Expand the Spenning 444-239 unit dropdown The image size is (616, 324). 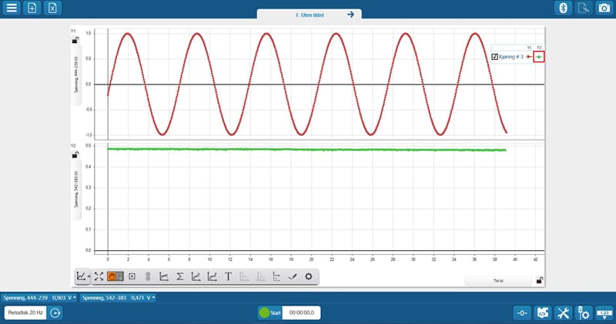click(x=75, y=297)
